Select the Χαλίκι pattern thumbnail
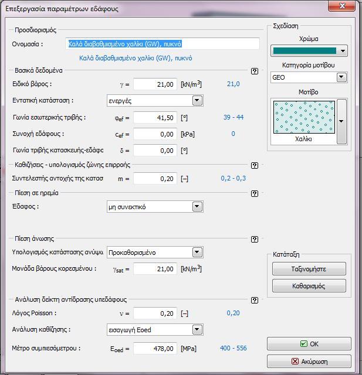The image size is (362, 375). click(304, 117)
